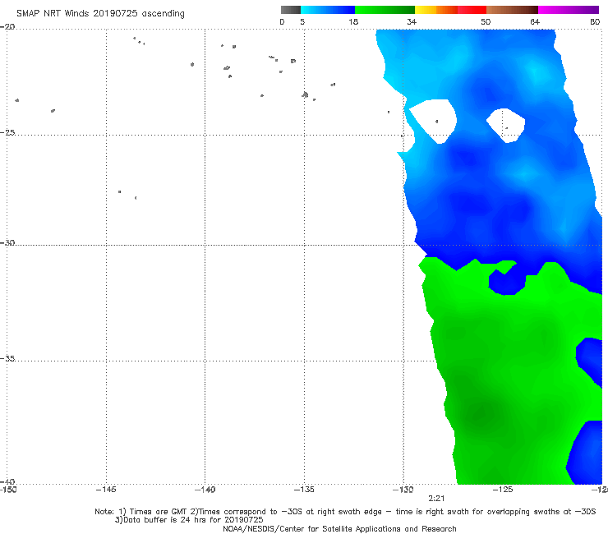Click the "SMAP NRT Winds 20190725 ascending" title

(100, 13)
